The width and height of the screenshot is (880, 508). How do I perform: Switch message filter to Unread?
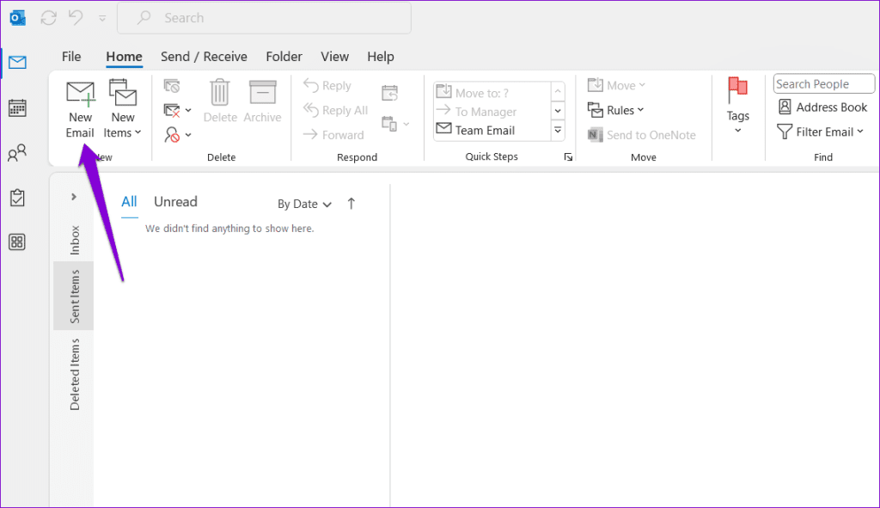[x=175, y=202]
